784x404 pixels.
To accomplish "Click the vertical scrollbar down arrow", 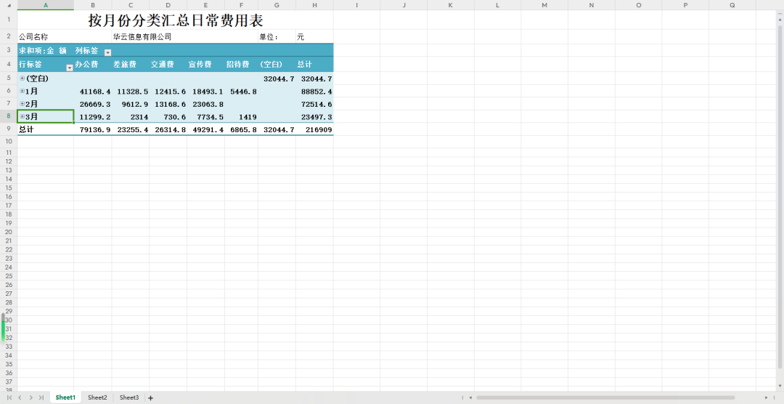I will click(780, 386).
